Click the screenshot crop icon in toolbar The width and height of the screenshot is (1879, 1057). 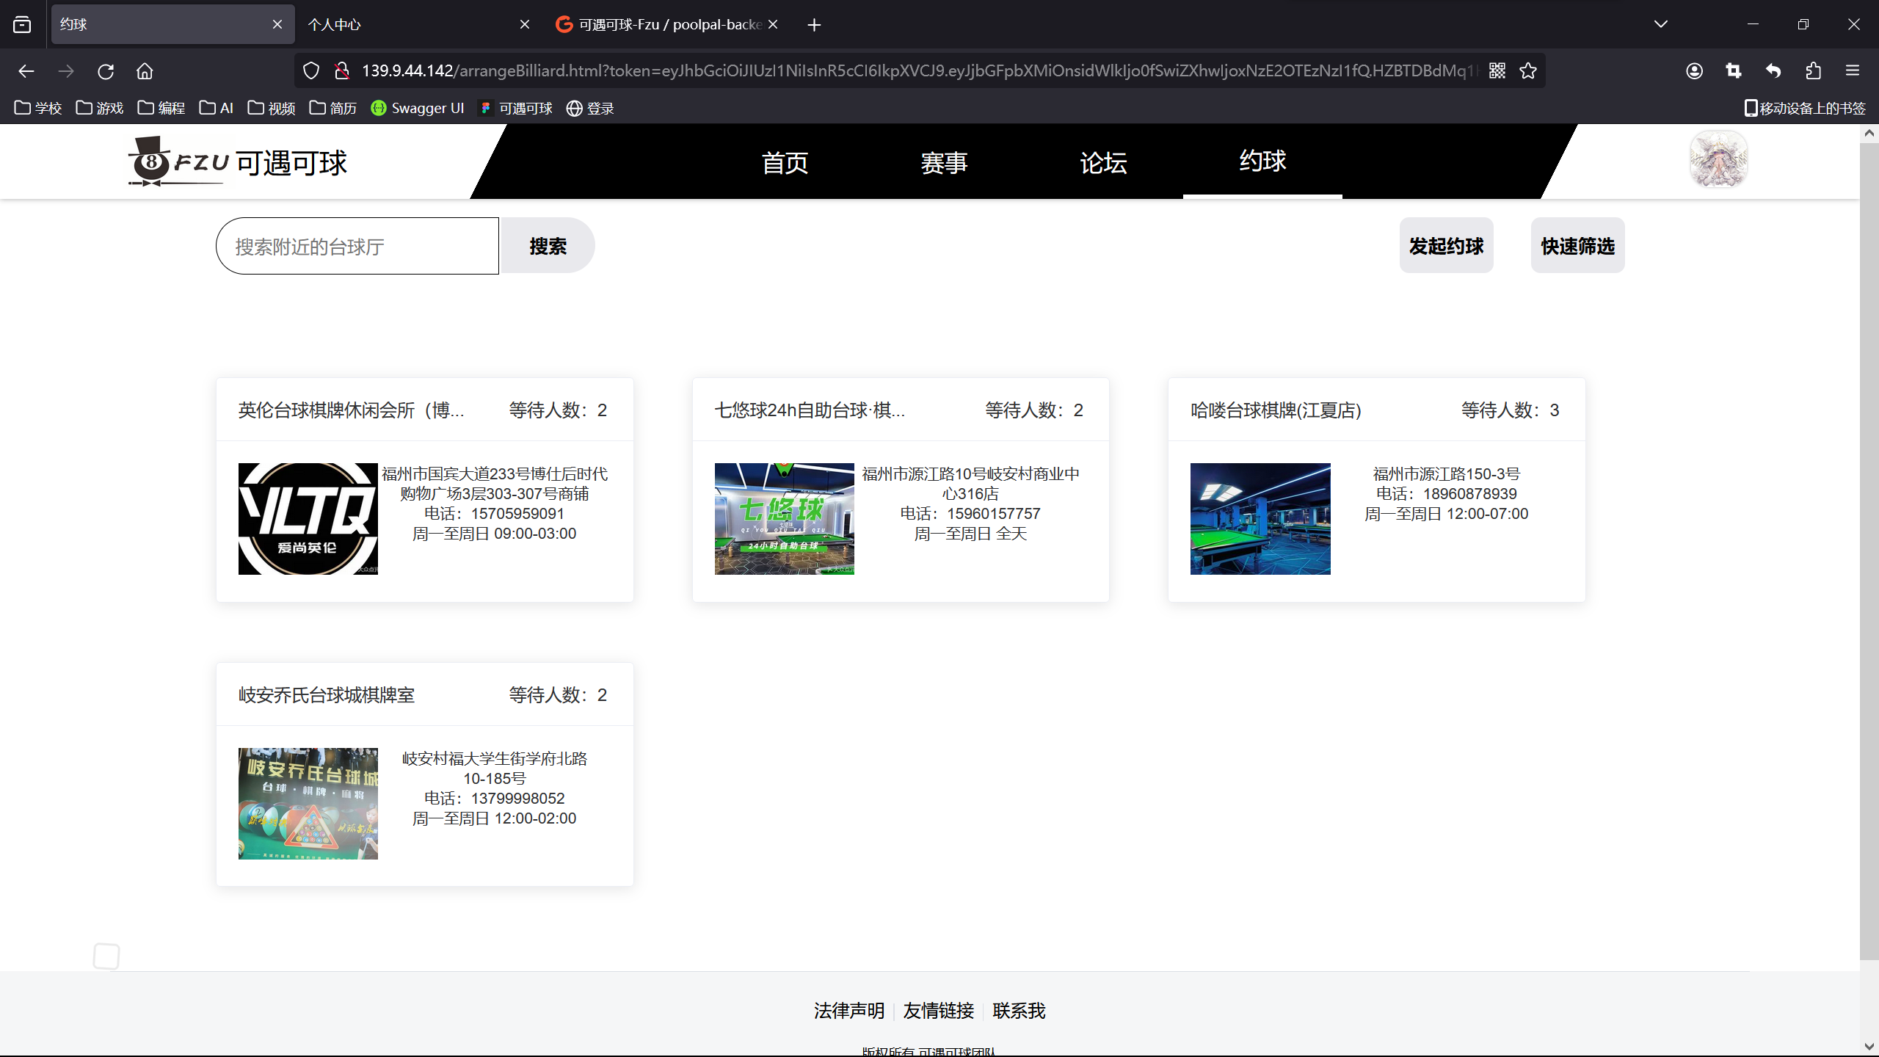pyautogui.click(x=1734, y=70)
